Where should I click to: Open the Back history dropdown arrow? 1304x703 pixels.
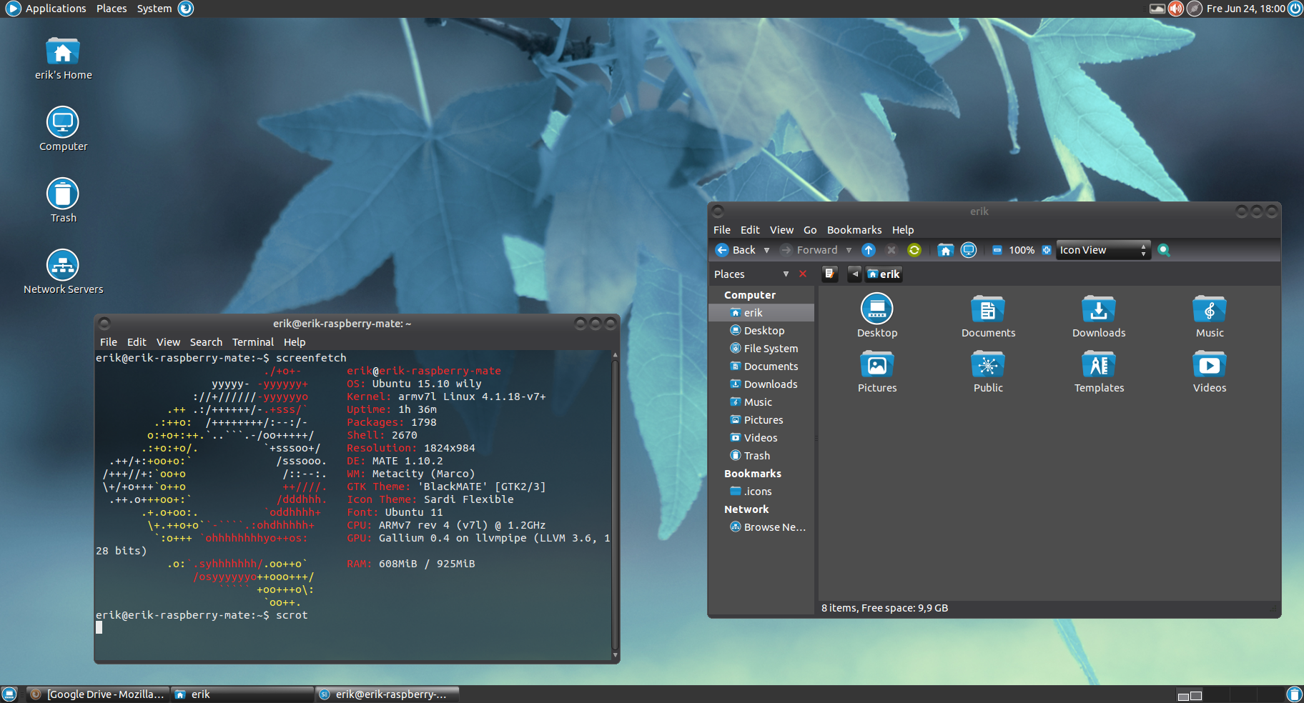click(767, 250)
